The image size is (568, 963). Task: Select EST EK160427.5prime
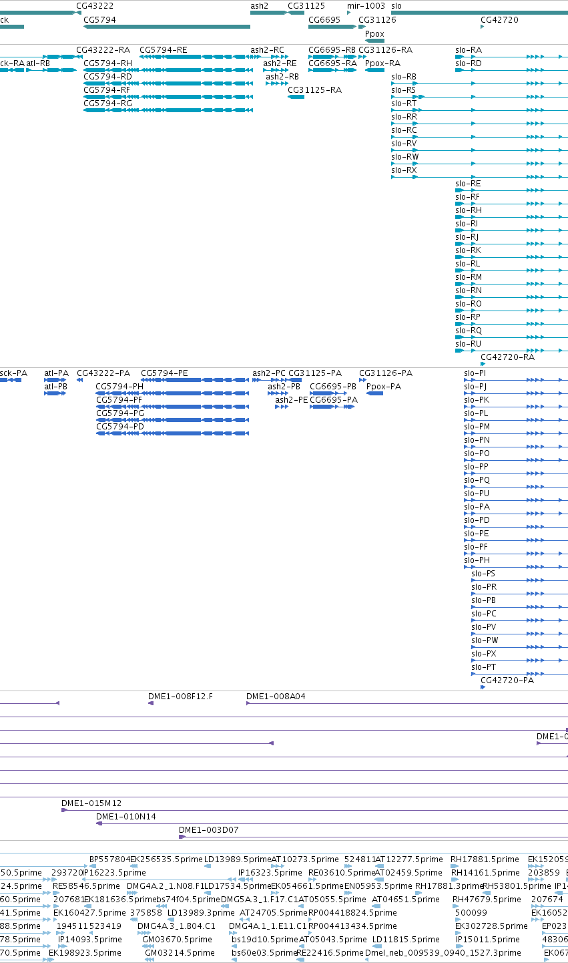point(89,913)
